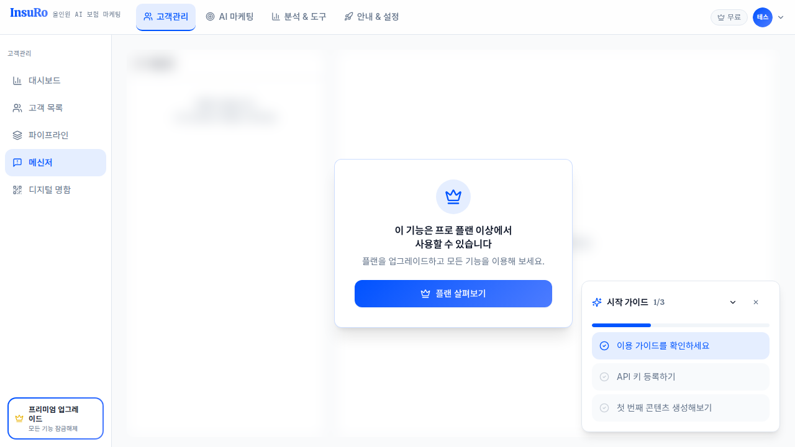
Task: Click the 시작 가이드 progress bar
Action: point(681,325)
